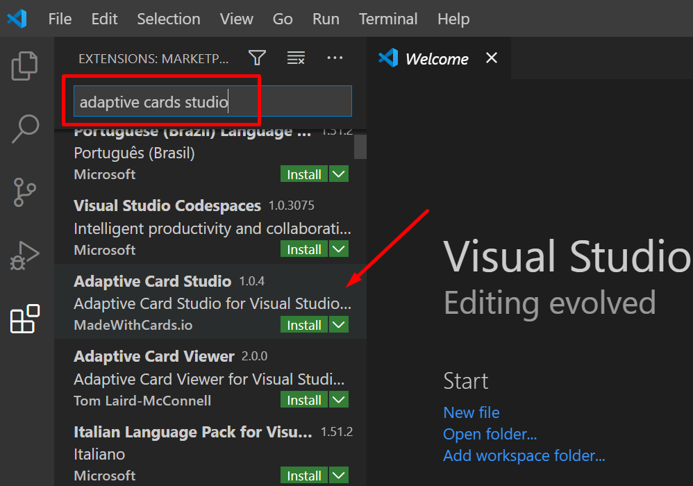Install Portuguese (Brazil) Language pack
693x486 pixels.
click(304, 174)
